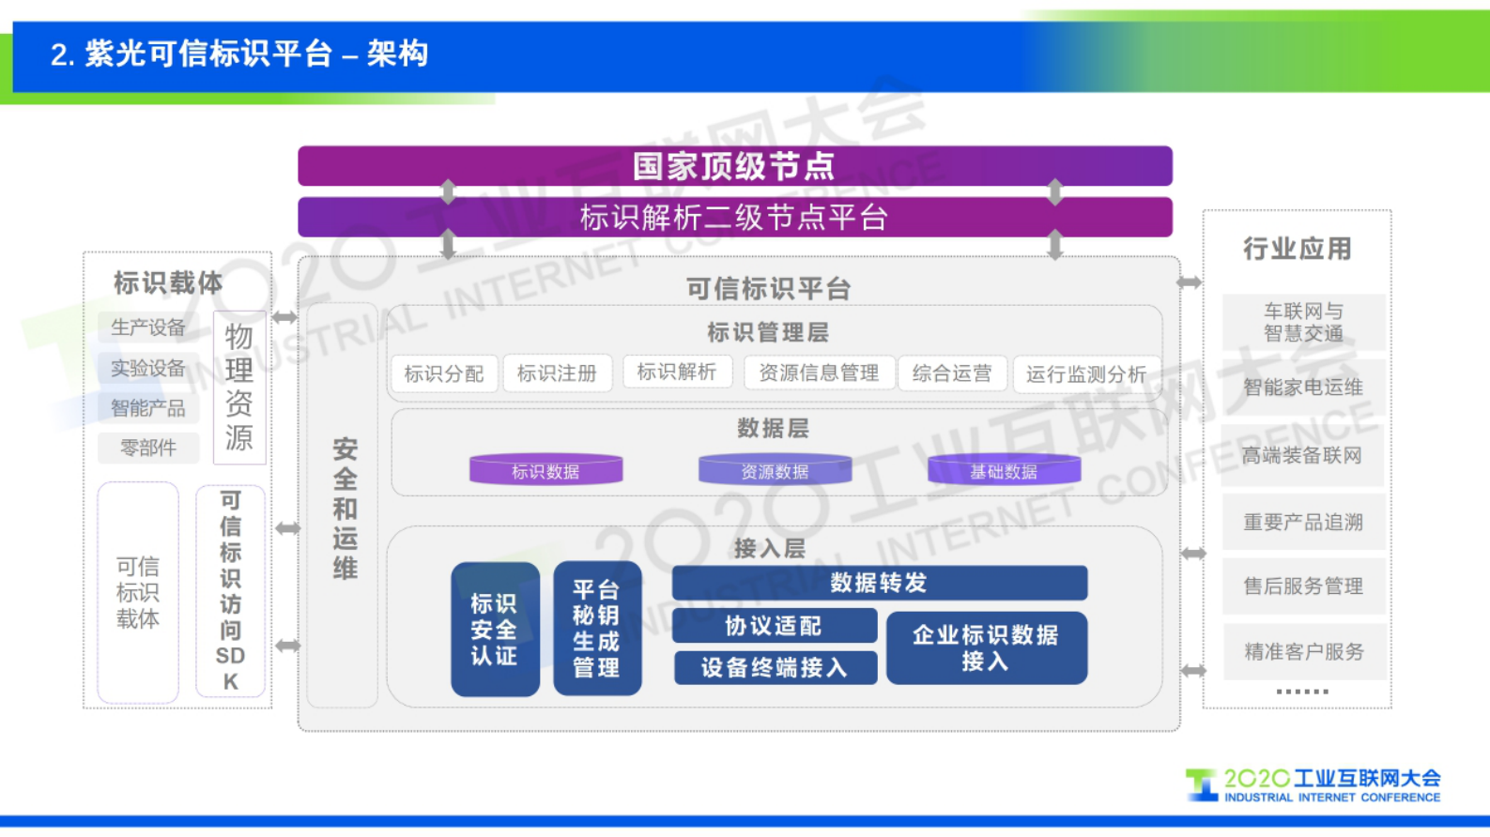Screen dimensions: 1490x837
Task: Select the 设备终端接入 block
Action: click(775, 667)
